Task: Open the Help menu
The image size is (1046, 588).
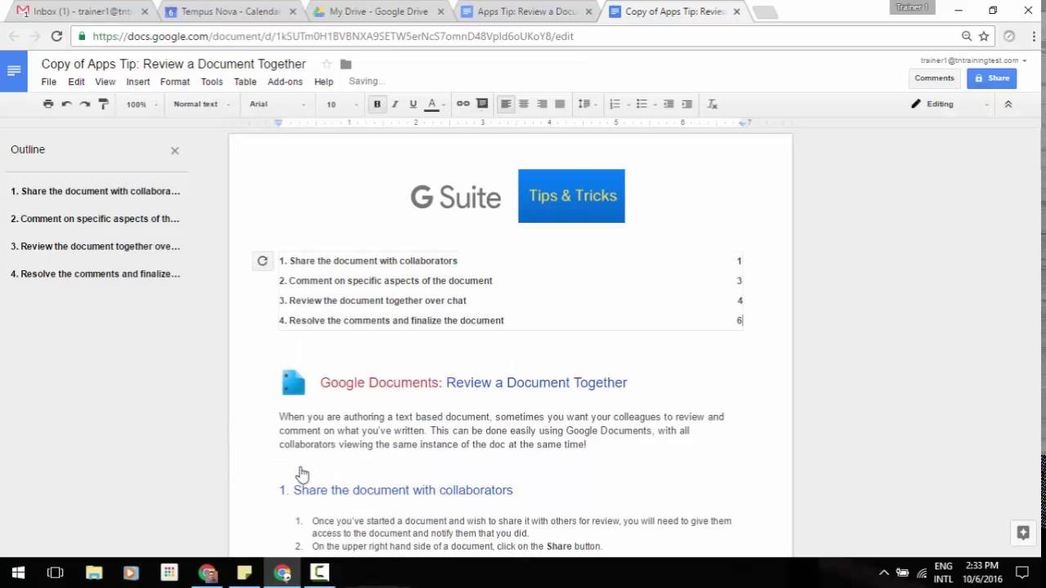Action: (x=324, y=82)
